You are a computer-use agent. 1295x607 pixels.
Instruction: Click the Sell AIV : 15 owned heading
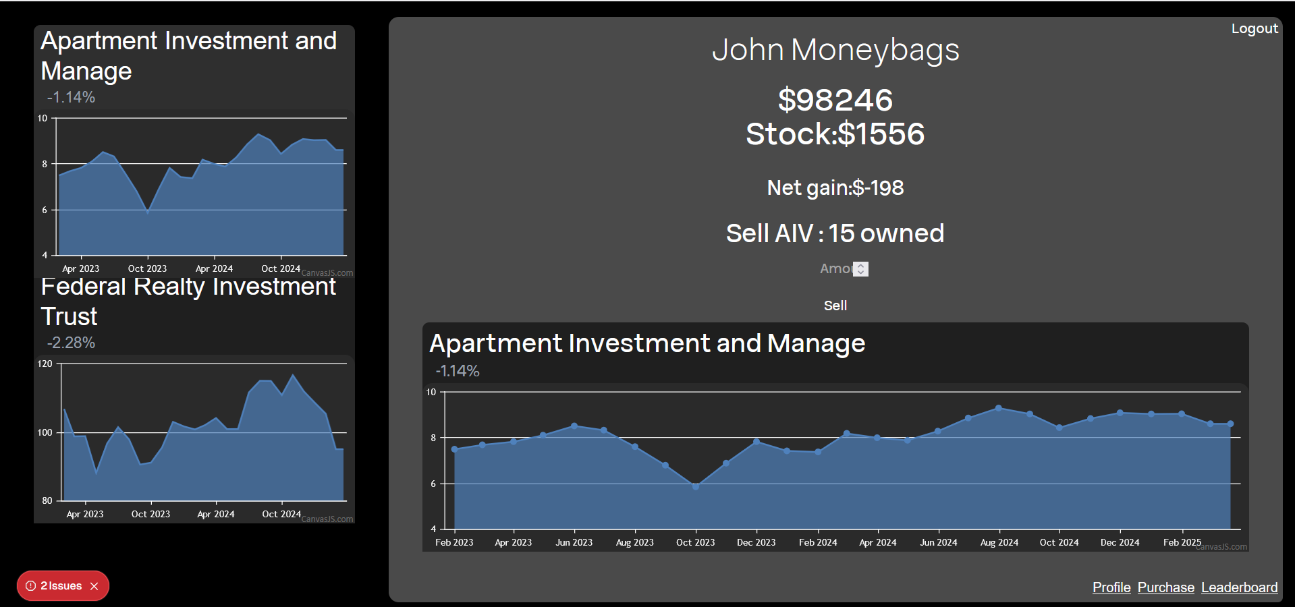point(835,233)
